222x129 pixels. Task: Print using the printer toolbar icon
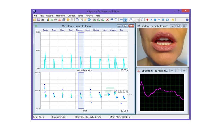click(x=42, y=20)
